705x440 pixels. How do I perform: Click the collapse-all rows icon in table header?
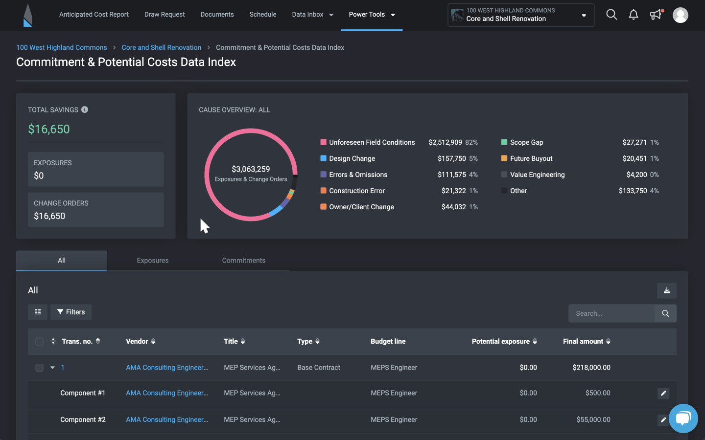click(53, 341)
